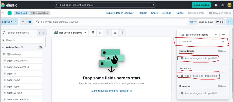Click the Elastic logo icon
Screen dimensions: 234x102
coord(3,5)
